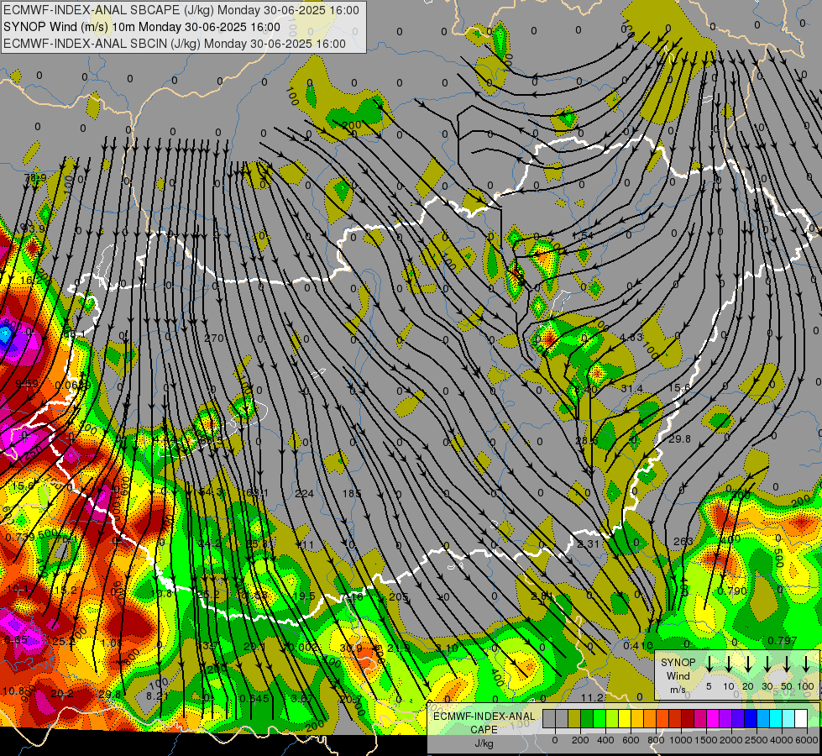Click the map value 11.2
Image resolution: width=822 pixels, height=756 pixels.
(593, 697)
